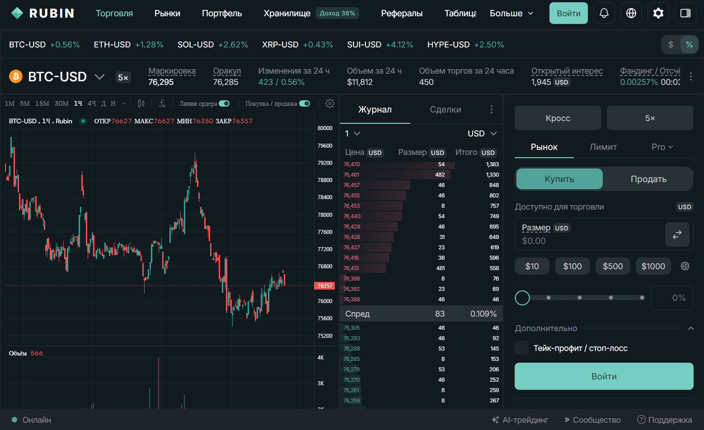Open the Портфель navigation item
704x430 pixels.
pyautogui.click(x=222, y=13)
